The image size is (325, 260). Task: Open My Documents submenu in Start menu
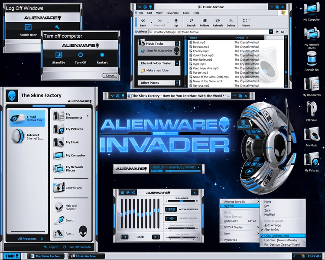(71, 116)
